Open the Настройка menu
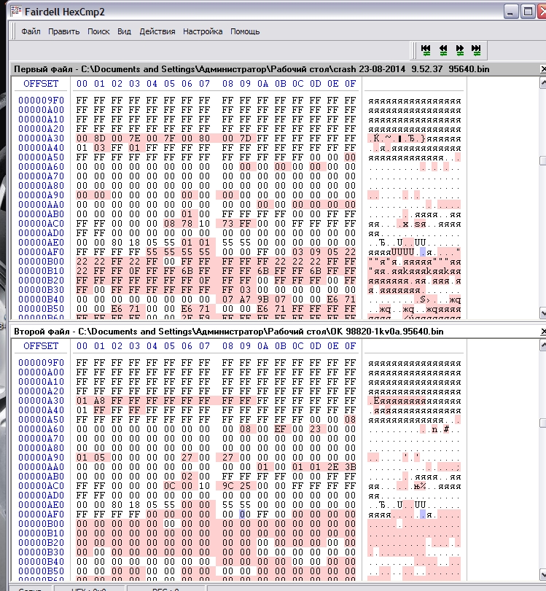546x591 pixels. point(203,31)
